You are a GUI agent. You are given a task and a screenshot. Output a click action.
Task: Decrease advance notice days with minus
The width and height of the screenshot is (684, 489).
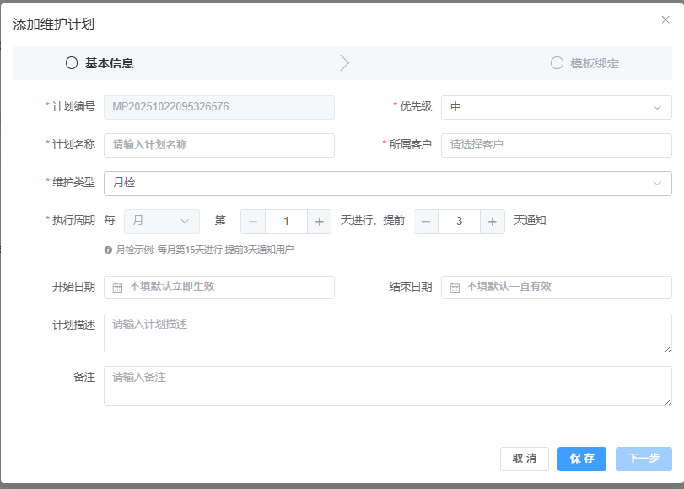coord(426,221)
